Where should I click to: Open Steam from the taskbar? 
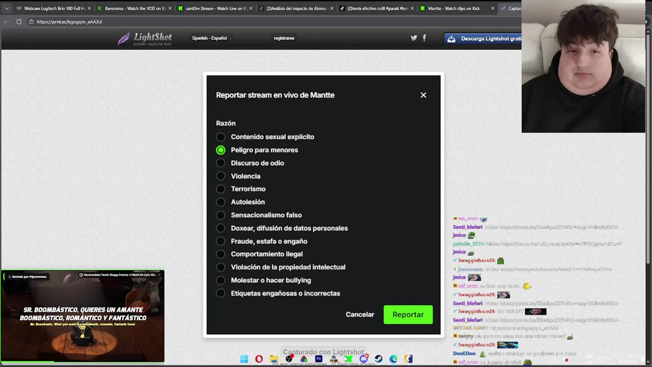pyautogui.click(x=378, y=359)
